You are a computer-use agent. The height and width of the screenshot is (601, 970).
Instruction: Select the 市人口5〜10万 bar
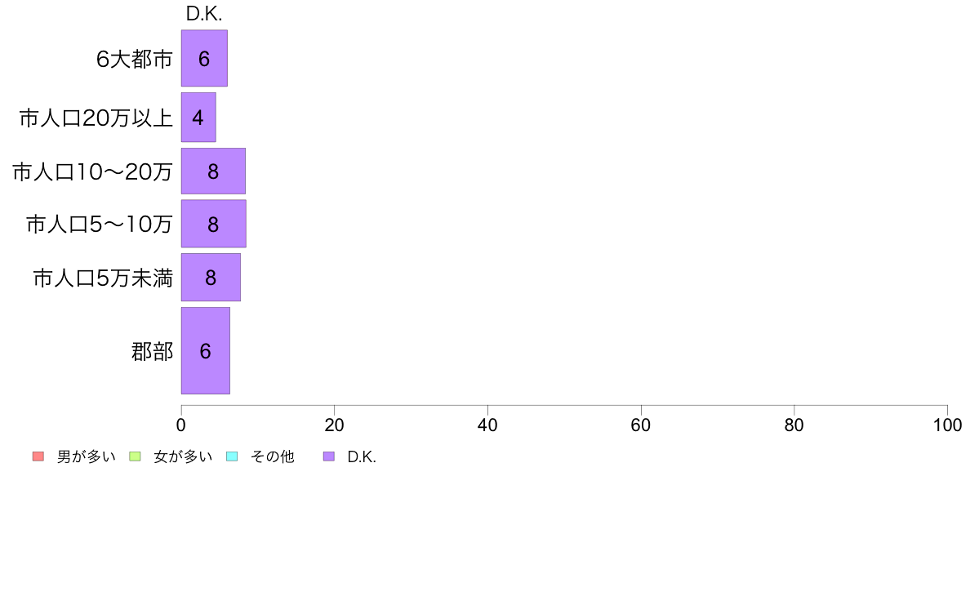(213, 224)
